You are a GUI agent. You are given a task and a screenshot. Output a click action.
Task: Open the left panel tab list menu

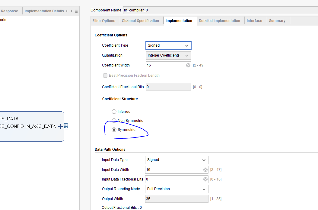click(x=76, y=11)
